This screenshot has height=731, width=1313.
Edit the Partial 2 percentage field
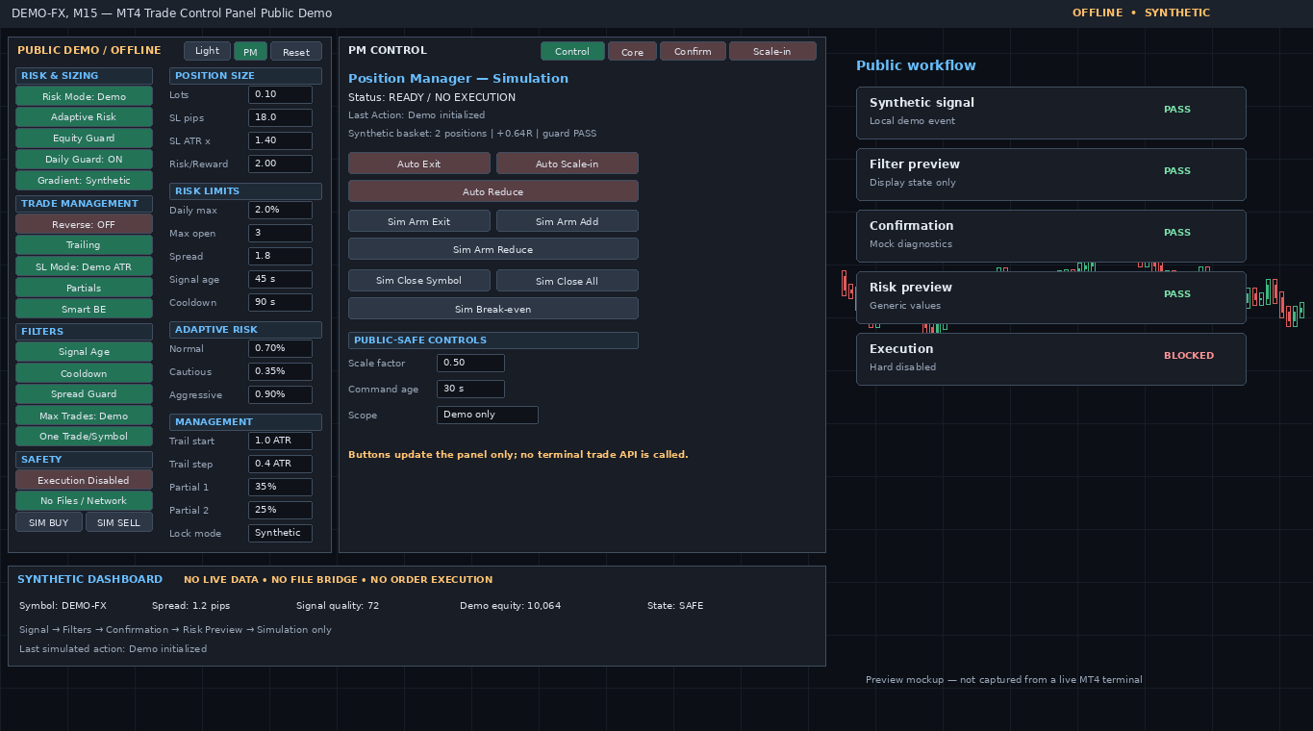pos(280,510)
